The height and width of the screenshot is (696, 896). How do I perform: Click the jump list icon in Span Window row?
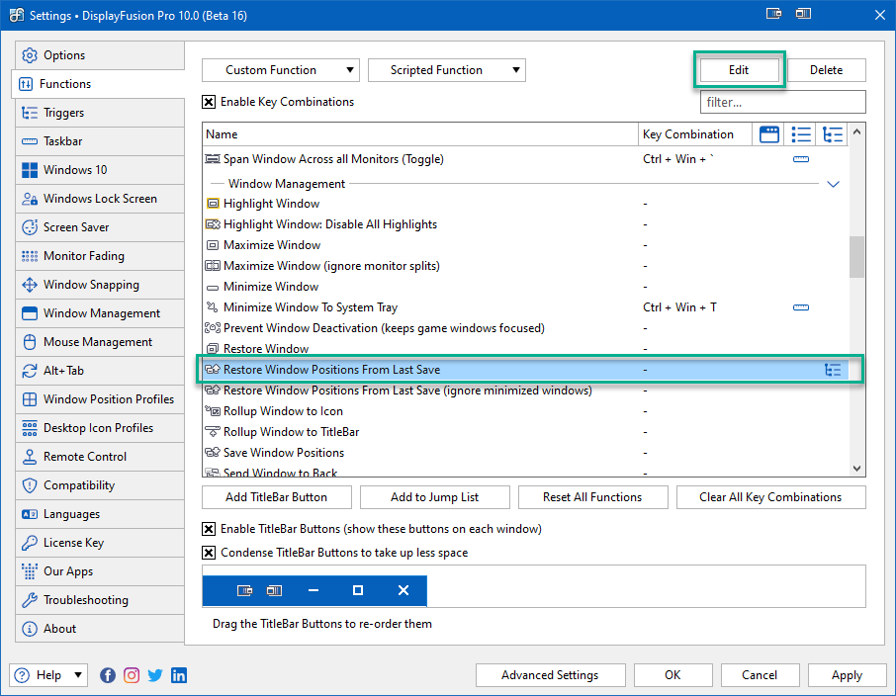tap(801, 159)
